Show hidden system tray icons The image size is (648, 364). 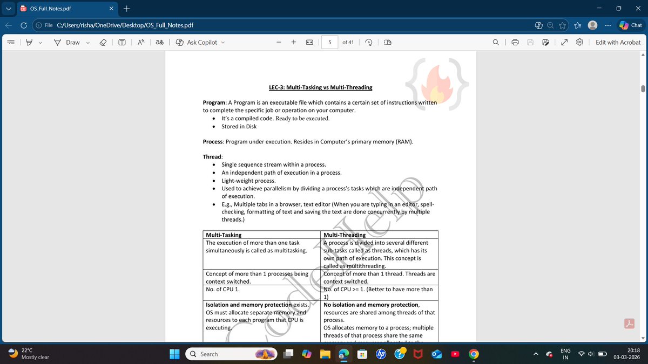point(537,354)
